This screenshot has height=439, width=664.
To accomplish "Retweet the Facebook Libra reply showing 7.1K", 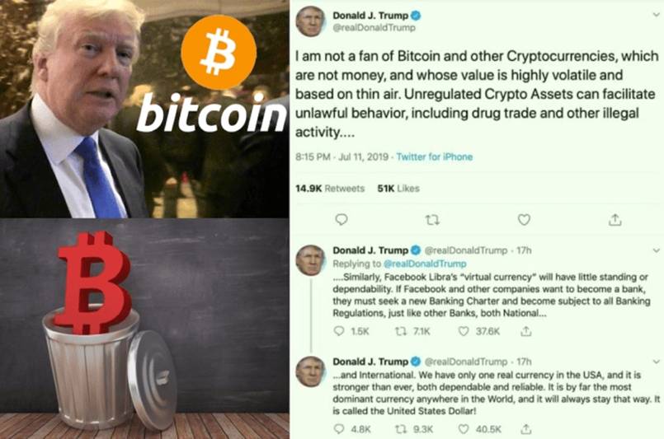I will pyautogui.click(x=400, y=331).
